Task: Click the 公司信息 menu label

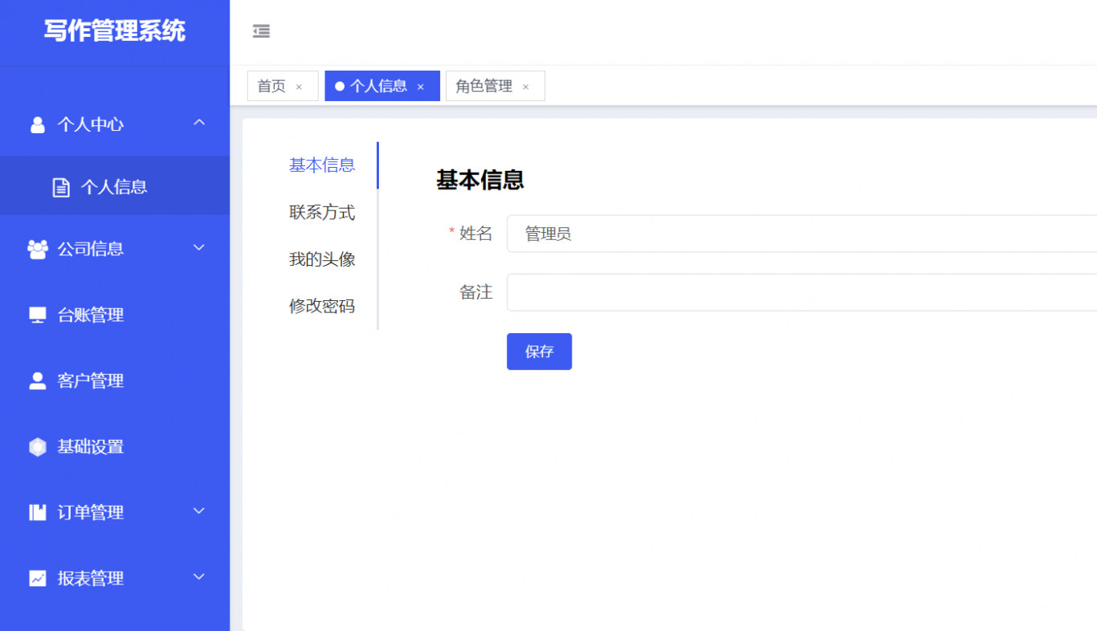Action: point(91,249)
